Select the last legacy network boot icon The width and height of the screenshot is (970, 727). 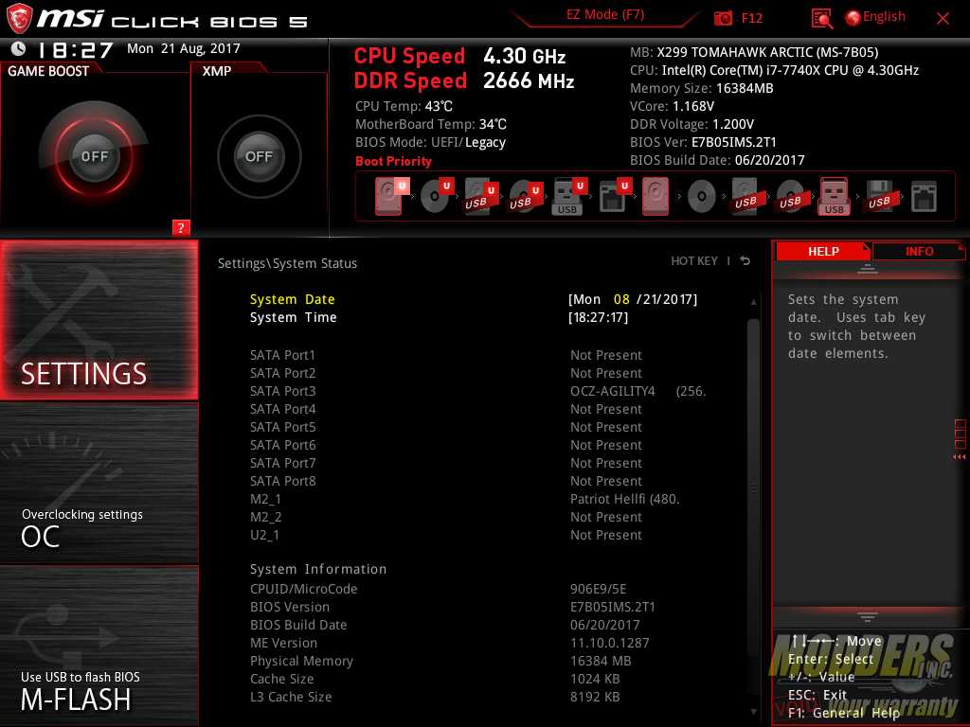coord(924,197)
